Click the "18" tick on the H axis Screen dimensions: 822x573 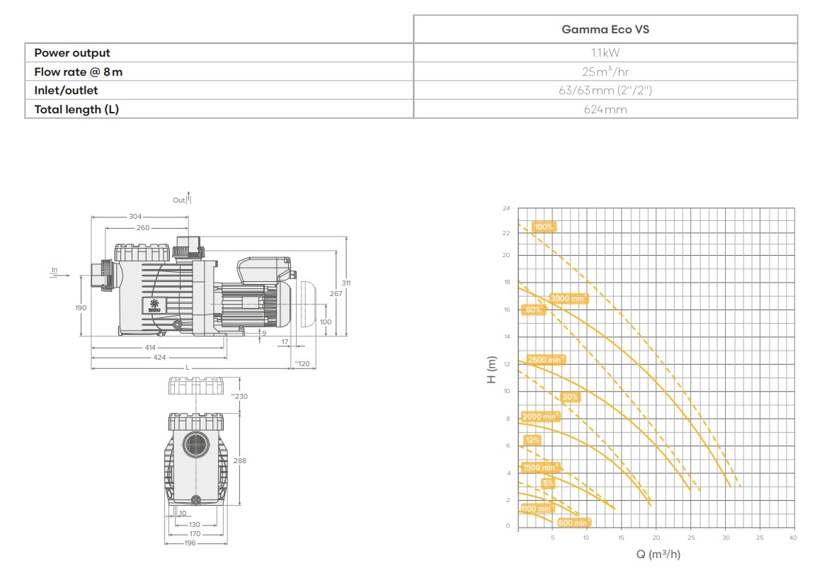(x=507, y=282)
